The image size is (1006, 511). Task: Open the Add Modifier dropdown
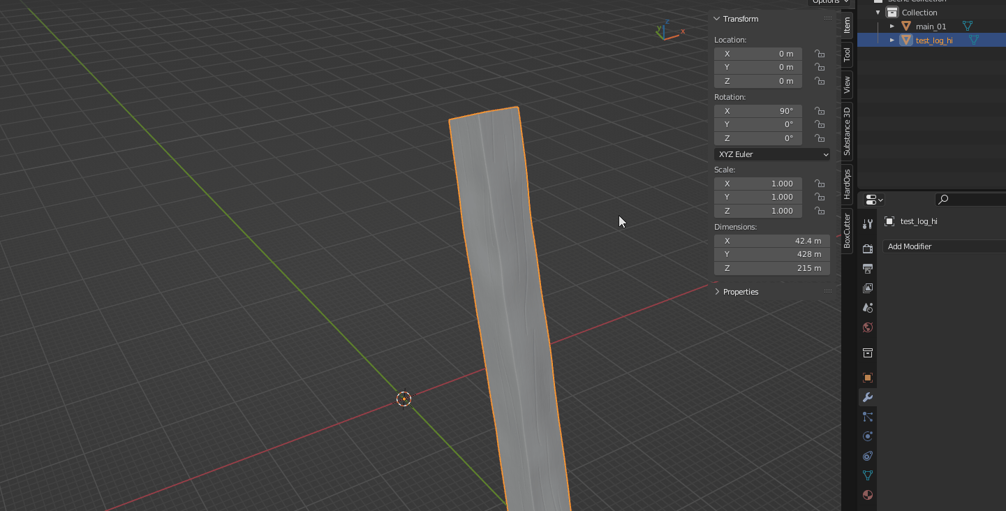(x=944, y=246)
